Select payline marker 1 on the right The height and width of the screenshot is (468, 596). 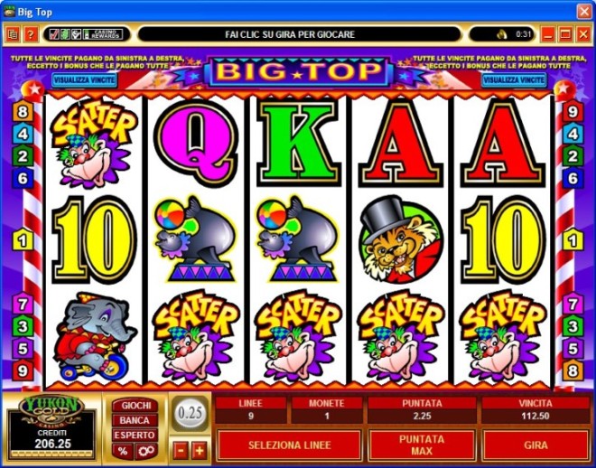572,240
